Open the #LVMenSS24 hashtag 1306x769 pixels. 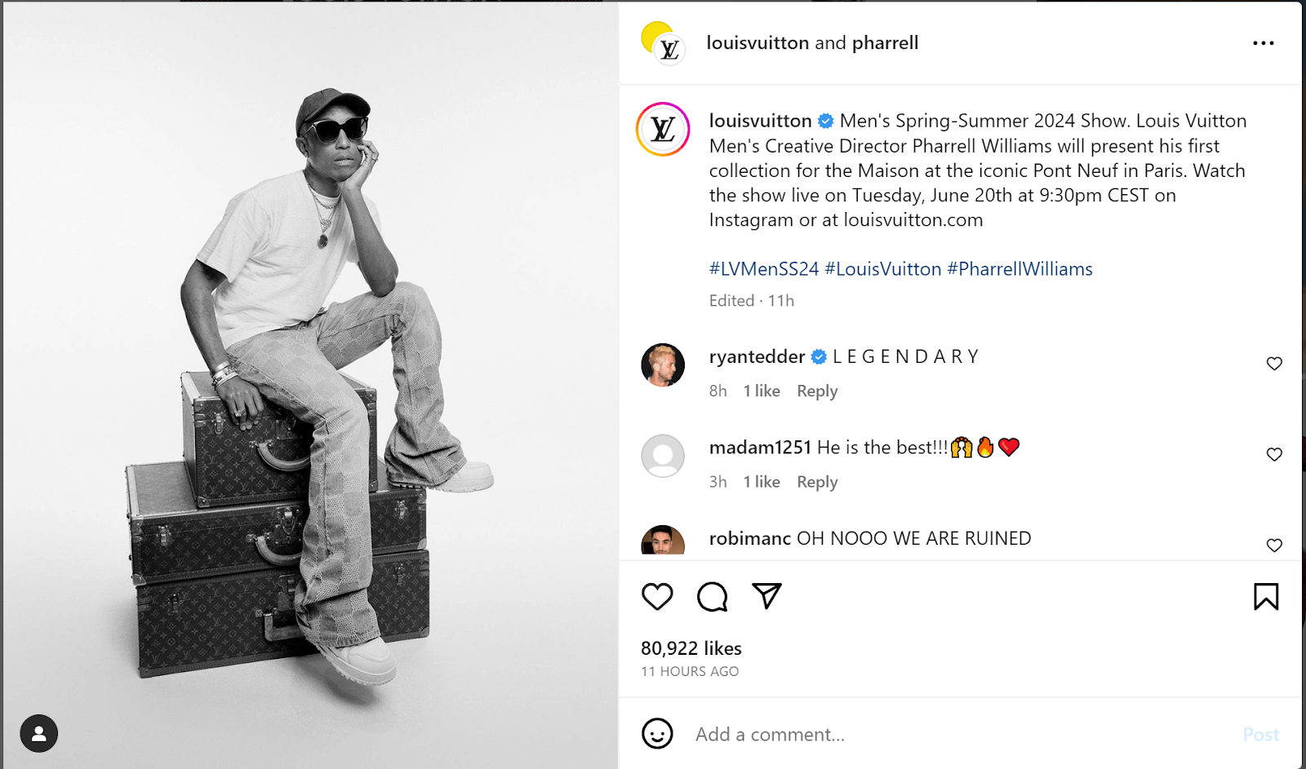tap(763, 269)
